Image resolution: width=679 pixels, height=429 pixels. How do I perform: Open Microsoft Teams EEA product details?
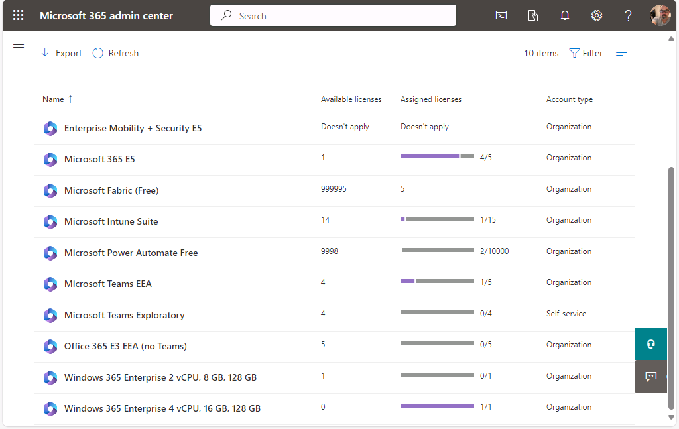108,284
